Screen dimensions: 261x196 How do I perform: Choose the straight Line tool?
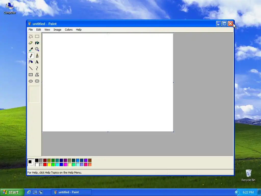(x=31, y=68)
